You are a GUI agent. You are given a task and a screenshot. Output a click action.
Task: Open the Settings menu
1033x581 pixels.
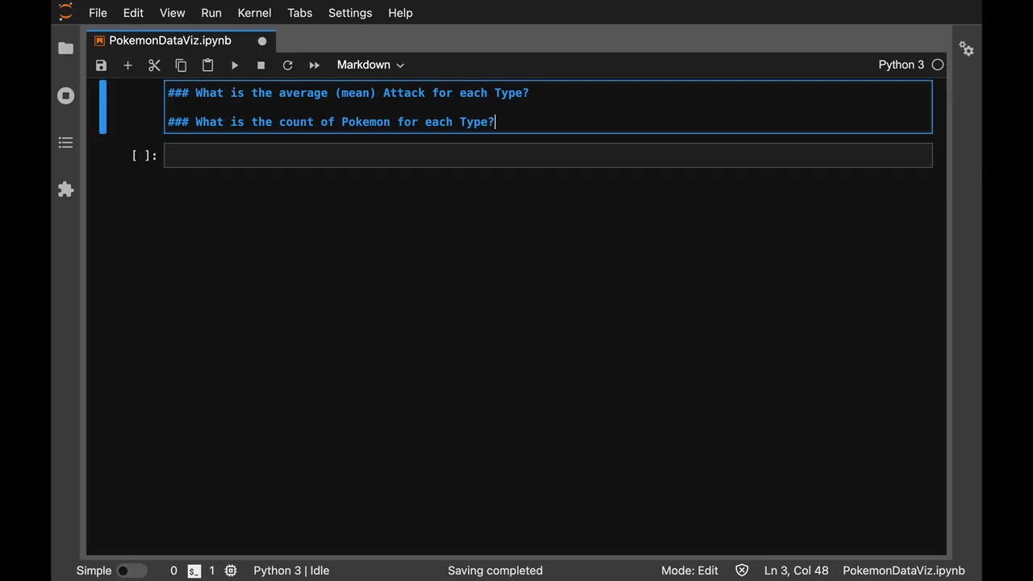[x=350, y=13]
